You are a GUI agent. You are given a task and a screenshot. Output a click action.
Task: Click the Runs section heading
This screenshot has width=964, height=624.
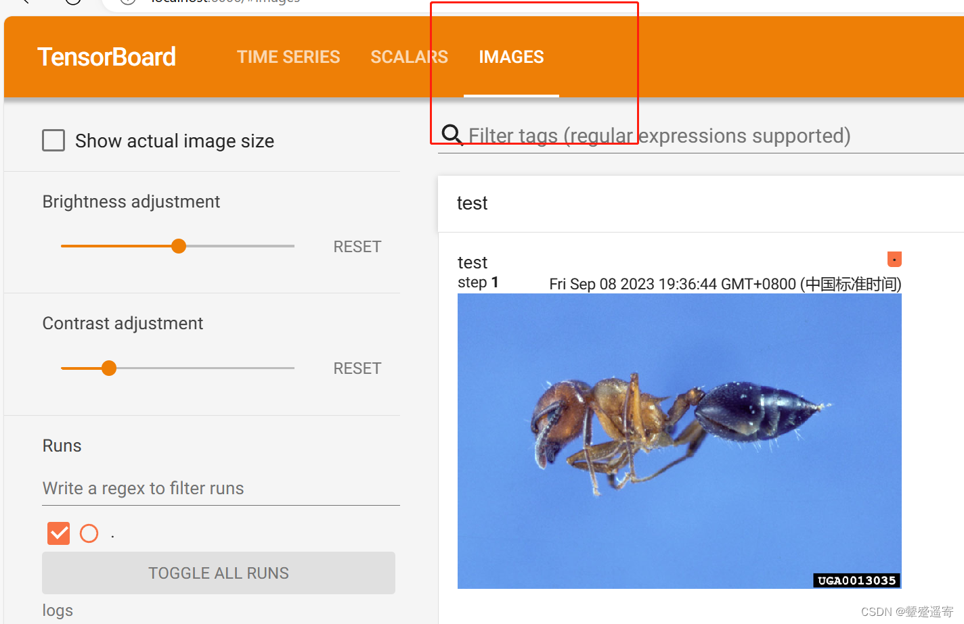[62, 446]
